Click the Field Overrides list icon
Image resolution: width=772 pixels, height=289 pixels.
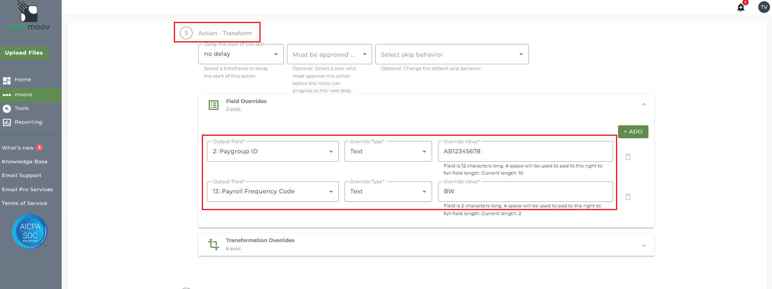[214, 105]
